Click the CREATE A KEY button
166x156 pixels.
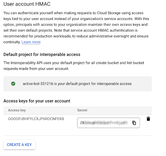pyautogui.click(x=19, y=145)
